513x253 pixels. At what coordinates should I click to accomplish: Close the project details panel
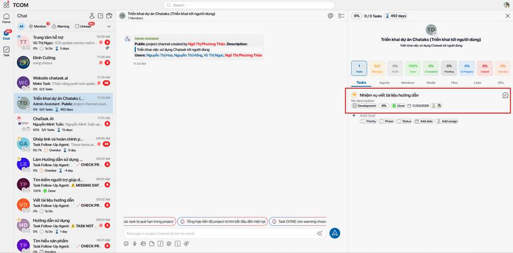click(x=508, y=16)
